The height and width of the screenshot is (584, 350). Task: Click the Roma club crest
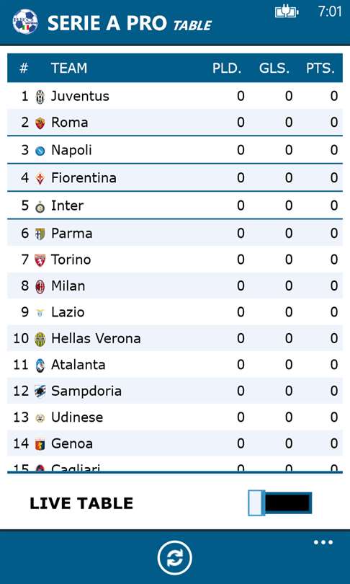40,123
